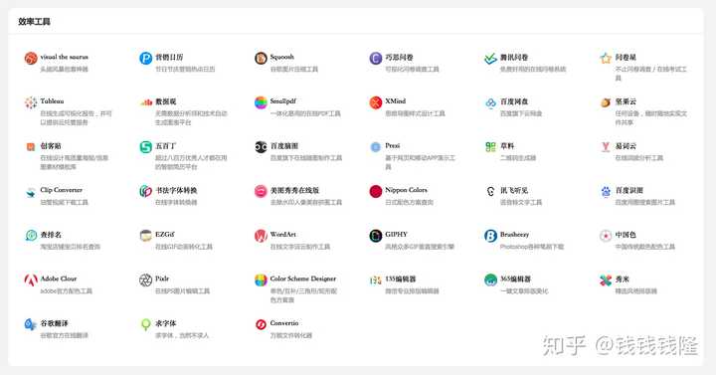Open the EZGif icon
This screenshot has width=716, height=375.
[x=145, y=235]
